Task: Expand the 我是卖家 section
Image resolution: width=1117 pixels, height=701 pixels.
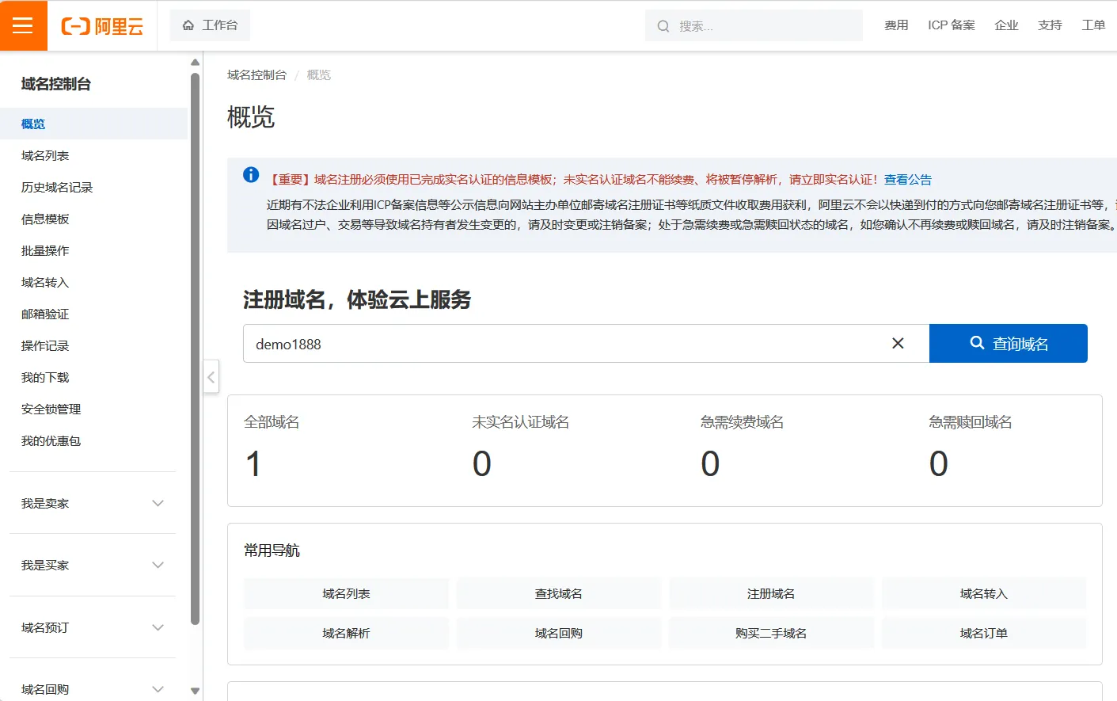Action: (158, 504)
